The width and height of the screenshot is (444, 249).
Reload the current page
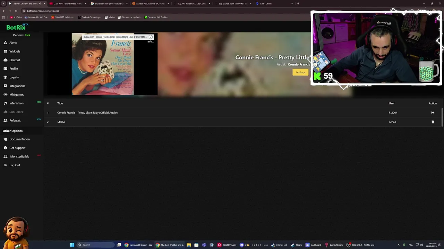click(16, 11)
